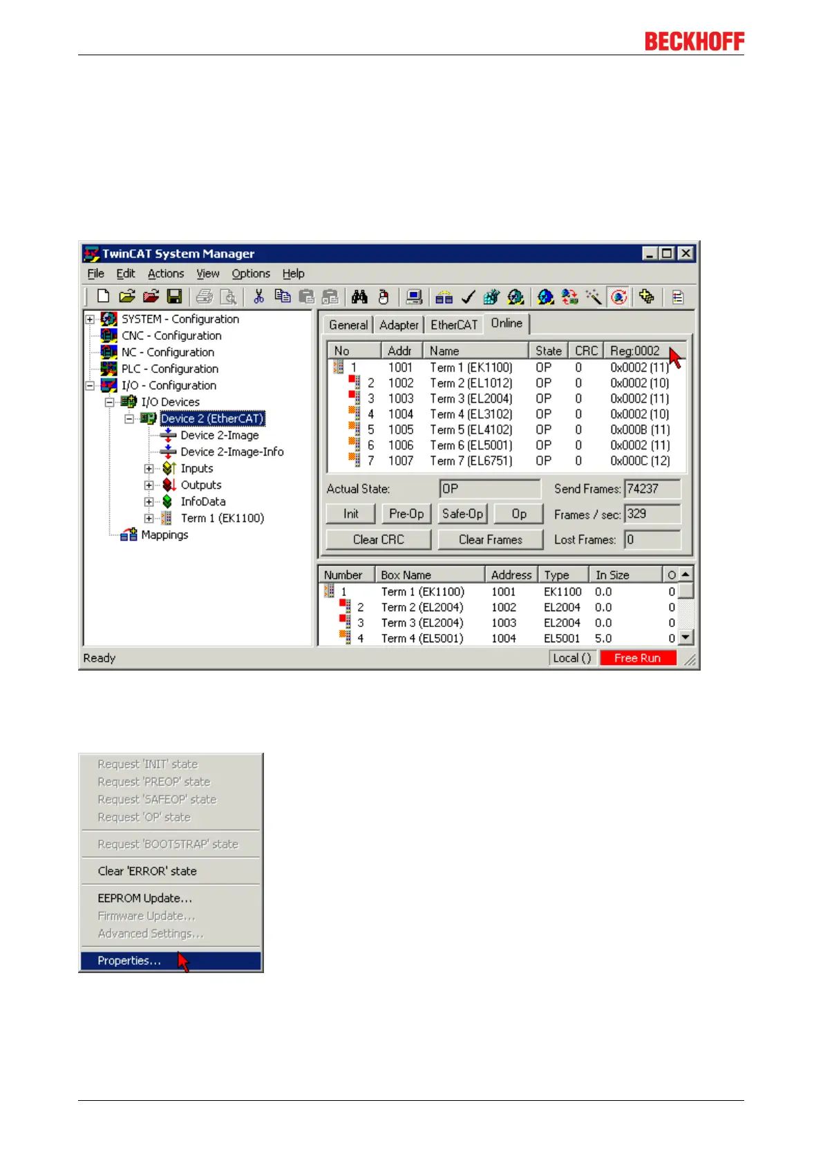Click the Print toolbar icon
The height and width of the screenshot is (1163, 823).
[x=204, y=296]
